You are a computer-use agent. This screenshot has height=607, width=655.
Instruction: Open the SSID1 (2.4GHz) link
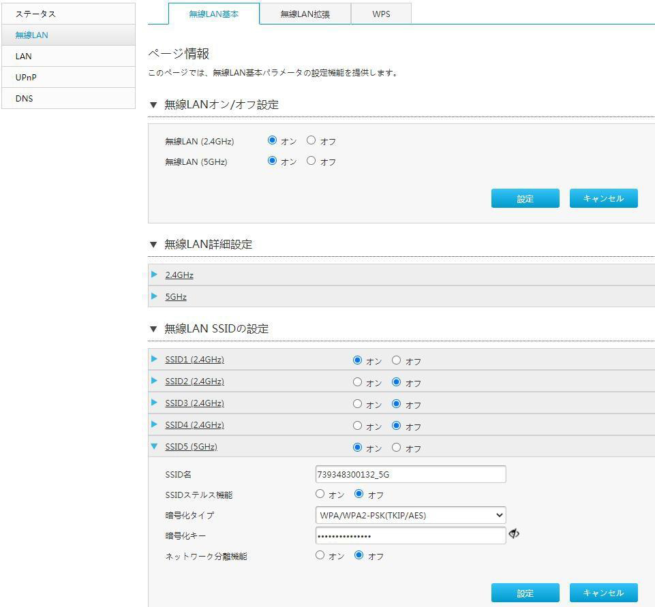(195, 360)
